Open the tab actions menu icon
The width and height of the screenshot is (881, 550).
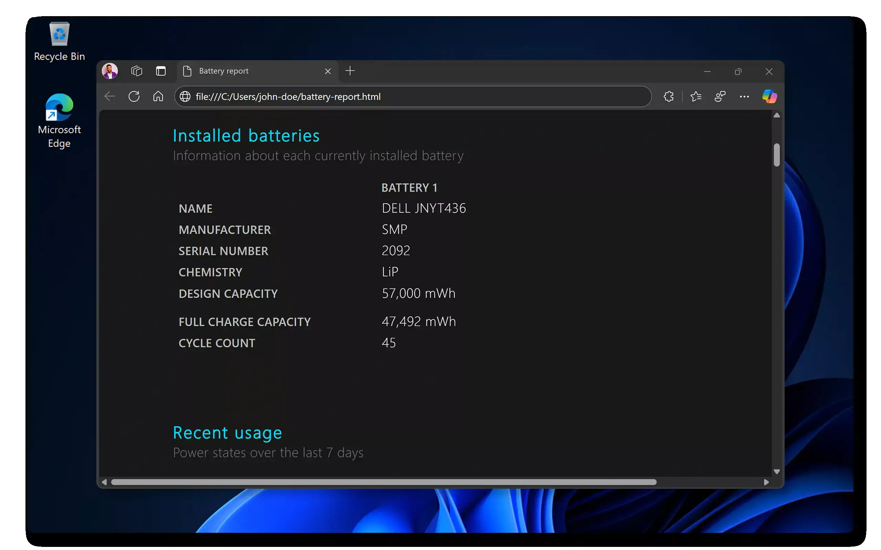point(161,71)
